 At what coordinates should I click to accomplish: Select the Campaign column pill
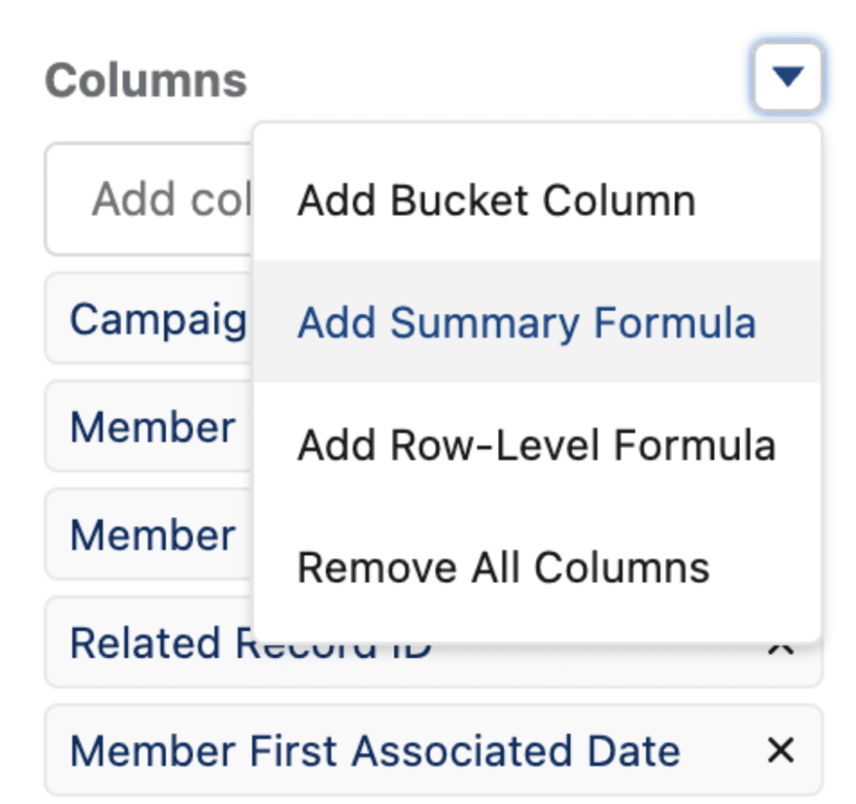point(149,318)
